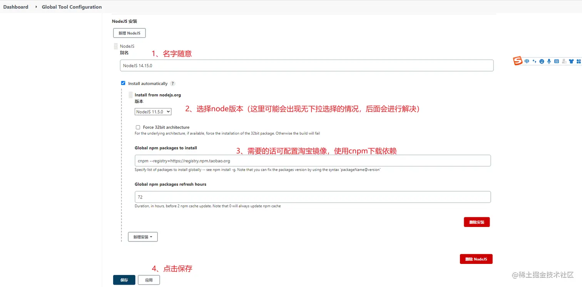Expand the 新增安装 dropdown button

[143, 237]
